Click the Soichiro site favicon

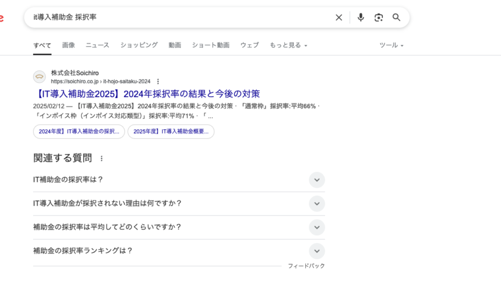pyautogui.click(x=39, y=77)
